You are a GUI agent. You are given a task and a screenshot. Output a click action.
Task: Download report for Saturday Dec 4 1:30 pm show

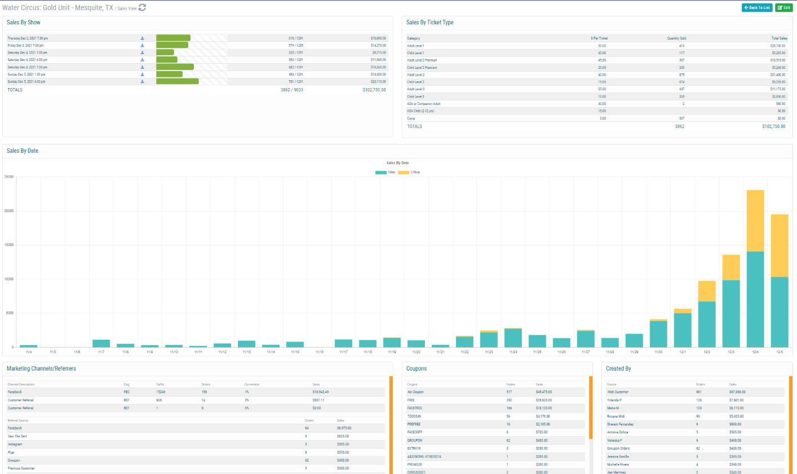click(143, 52)
